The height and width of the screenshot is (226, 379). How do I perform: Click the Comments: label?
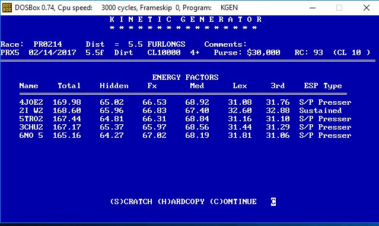pyautogui.click(x=225, y=44)
